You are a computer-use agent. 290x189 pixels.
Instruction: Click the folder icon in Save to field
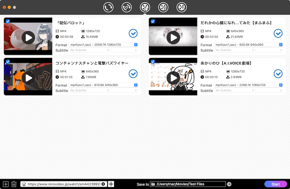coord(153,184)
